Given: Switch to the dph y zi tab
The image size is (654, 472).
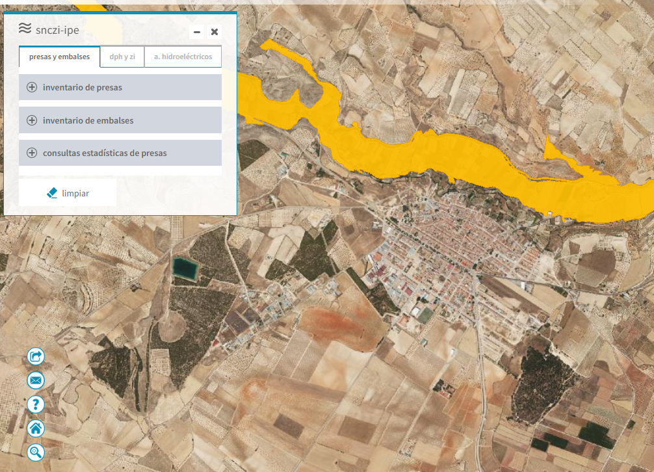Looking at the screenshot, I should 124,57.
